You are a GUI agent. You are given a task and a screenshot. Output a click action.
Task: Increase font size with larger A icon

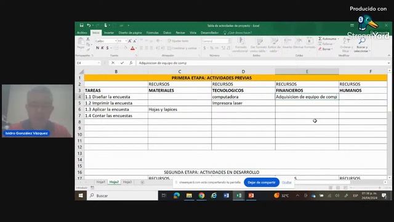click(130, 41)
